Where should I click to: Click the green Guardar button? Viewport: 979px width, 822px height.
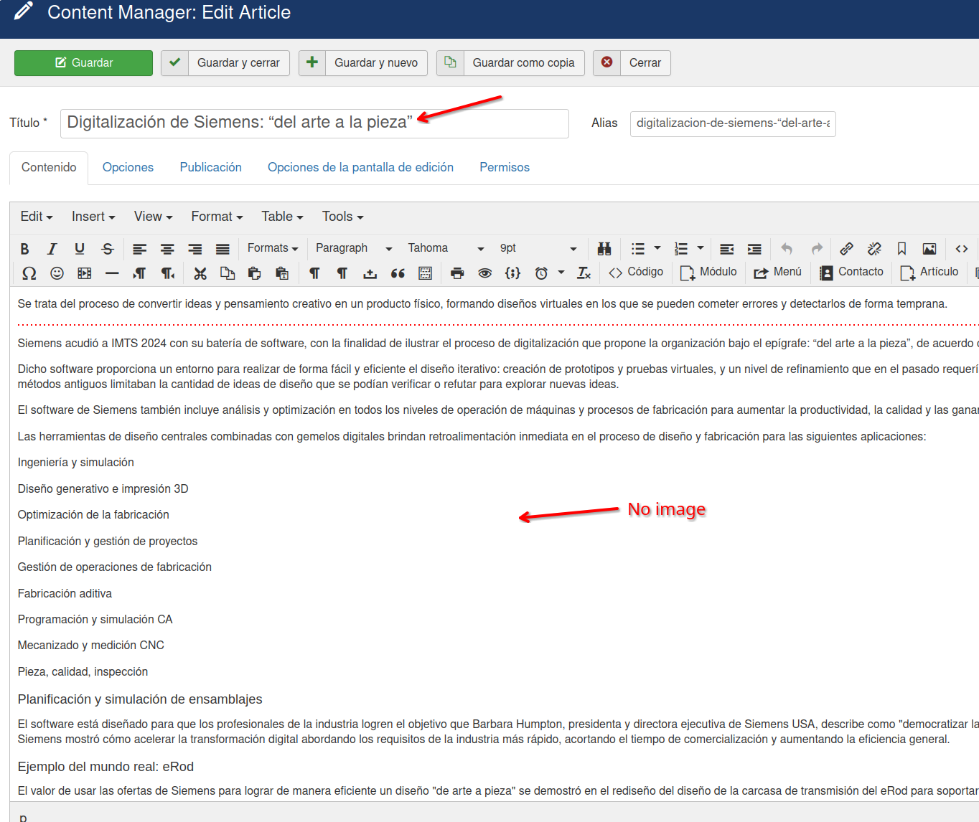pyautogui.click(x=83, y=63)
